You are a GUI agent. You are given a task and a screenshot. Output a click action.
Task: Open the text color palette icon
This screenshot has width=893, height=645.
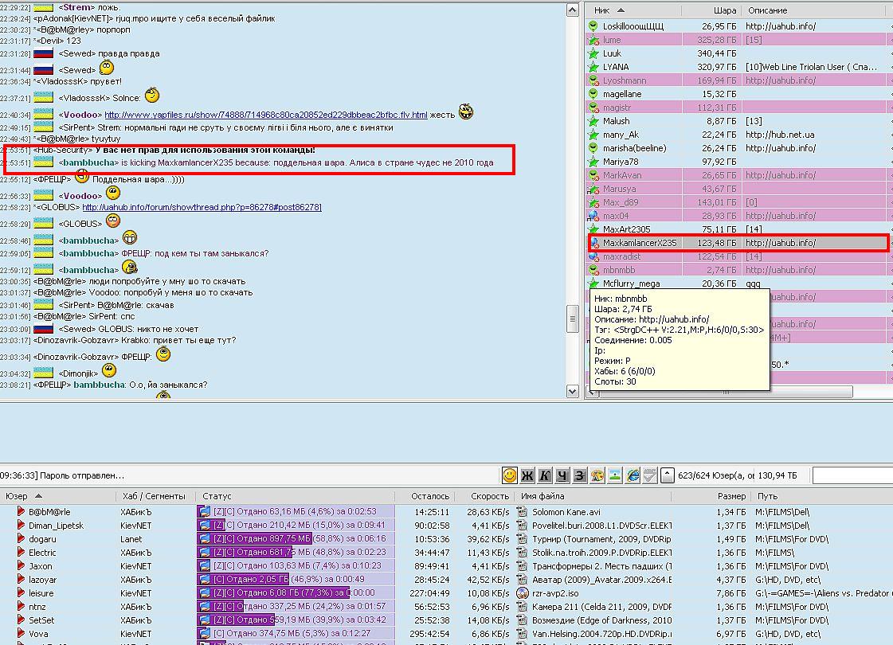(x=597, y=475)
